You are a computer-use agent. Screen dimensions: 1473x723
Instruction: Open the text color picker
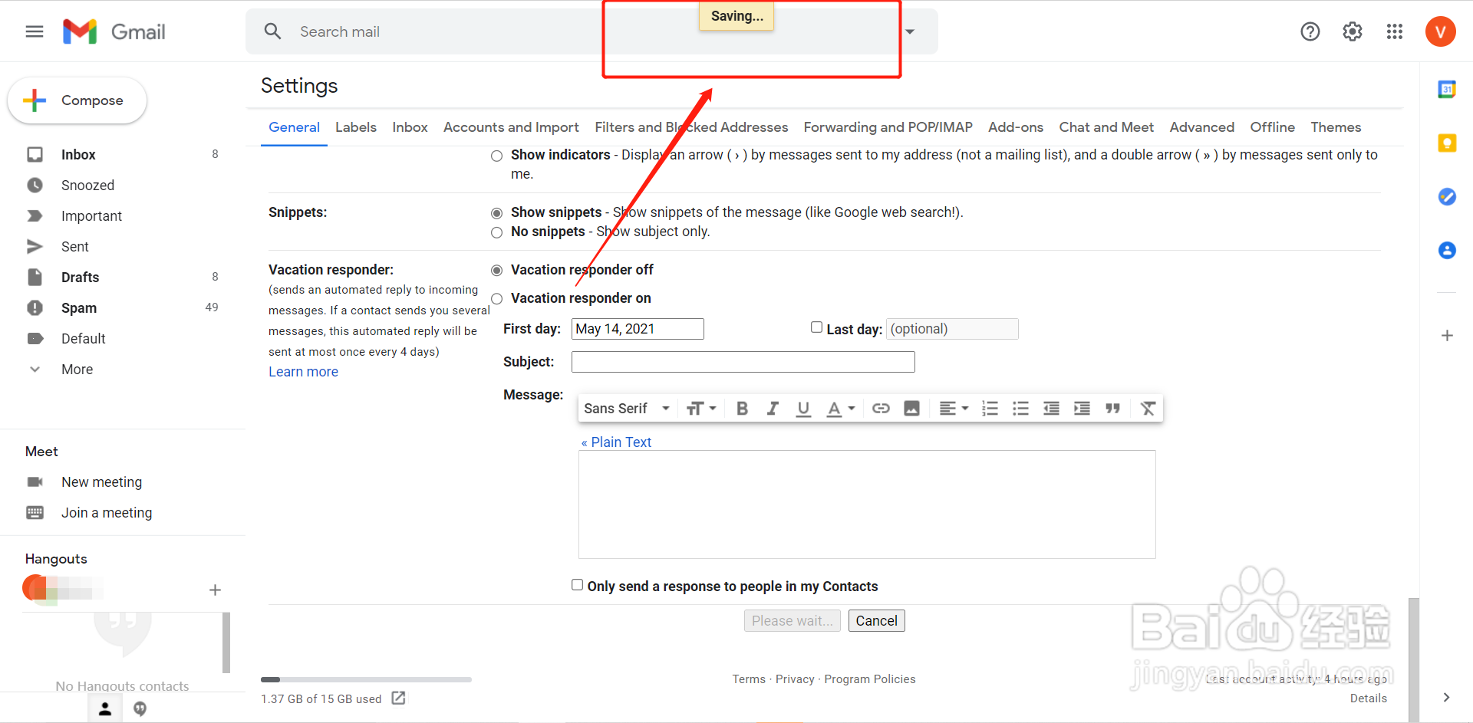point(841,408)
